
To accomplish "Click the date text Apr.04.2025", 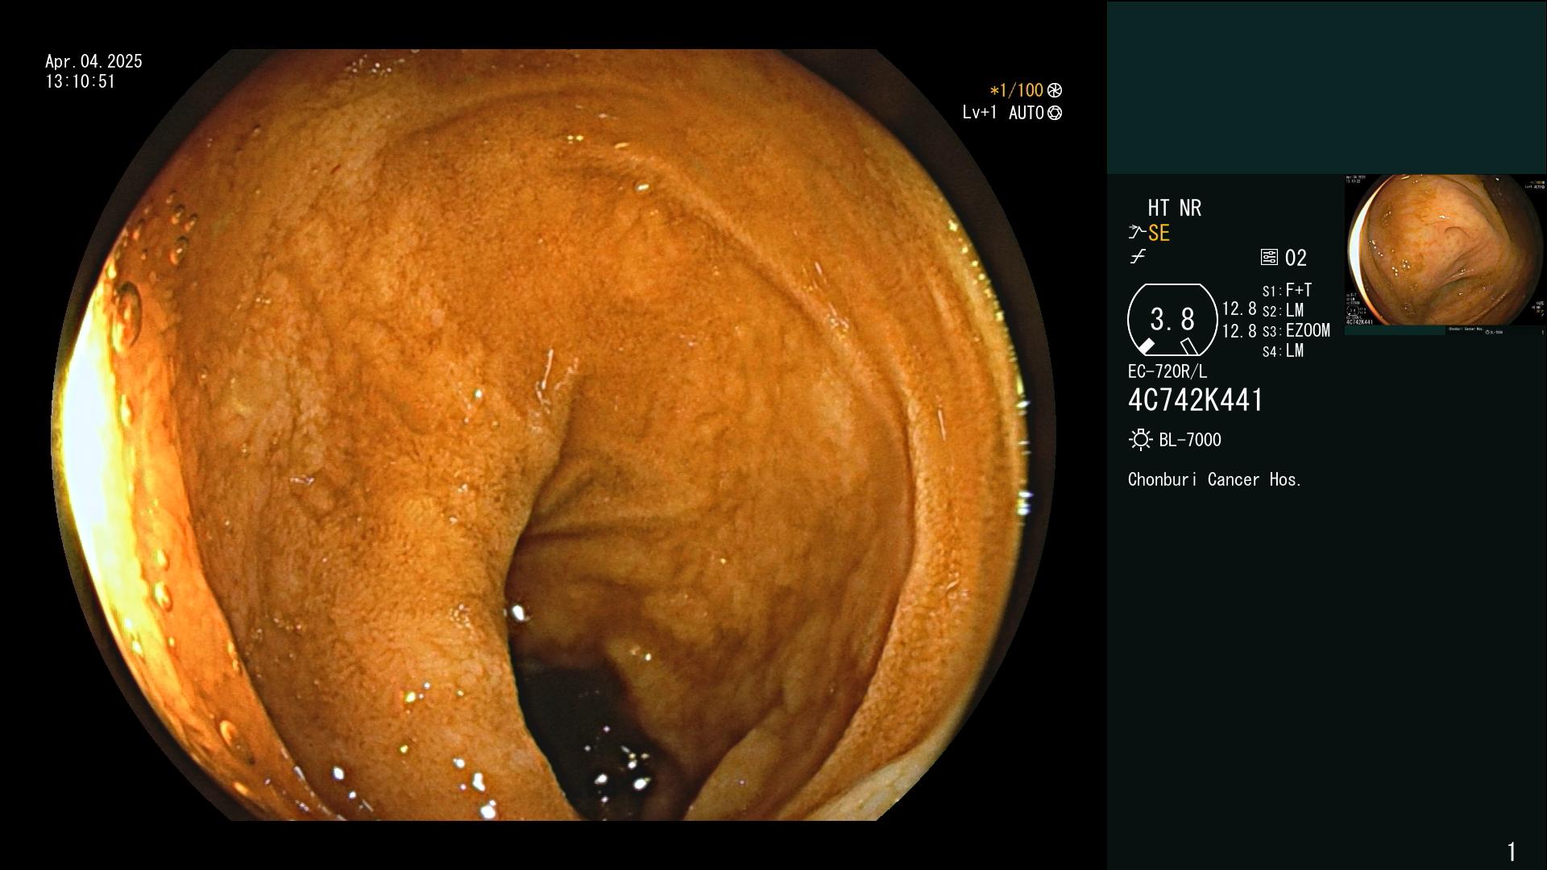I will (93, 61).
